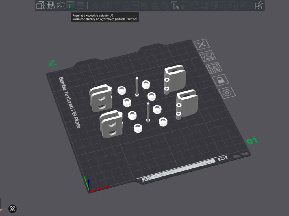Add a new plate with grid icon
The width and height of the screenshot is (289, 216).
[x=51, y=5]
